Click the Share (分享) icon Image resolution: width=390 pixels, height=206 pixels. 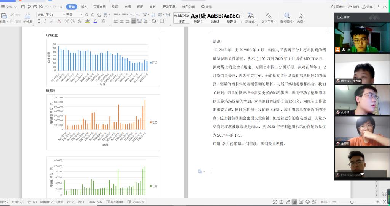click(x=367, y=7)
